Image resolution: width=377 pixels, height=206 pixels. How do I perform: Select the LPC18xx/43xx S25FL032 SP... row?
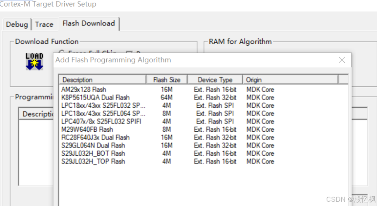(x=203, y=105)
